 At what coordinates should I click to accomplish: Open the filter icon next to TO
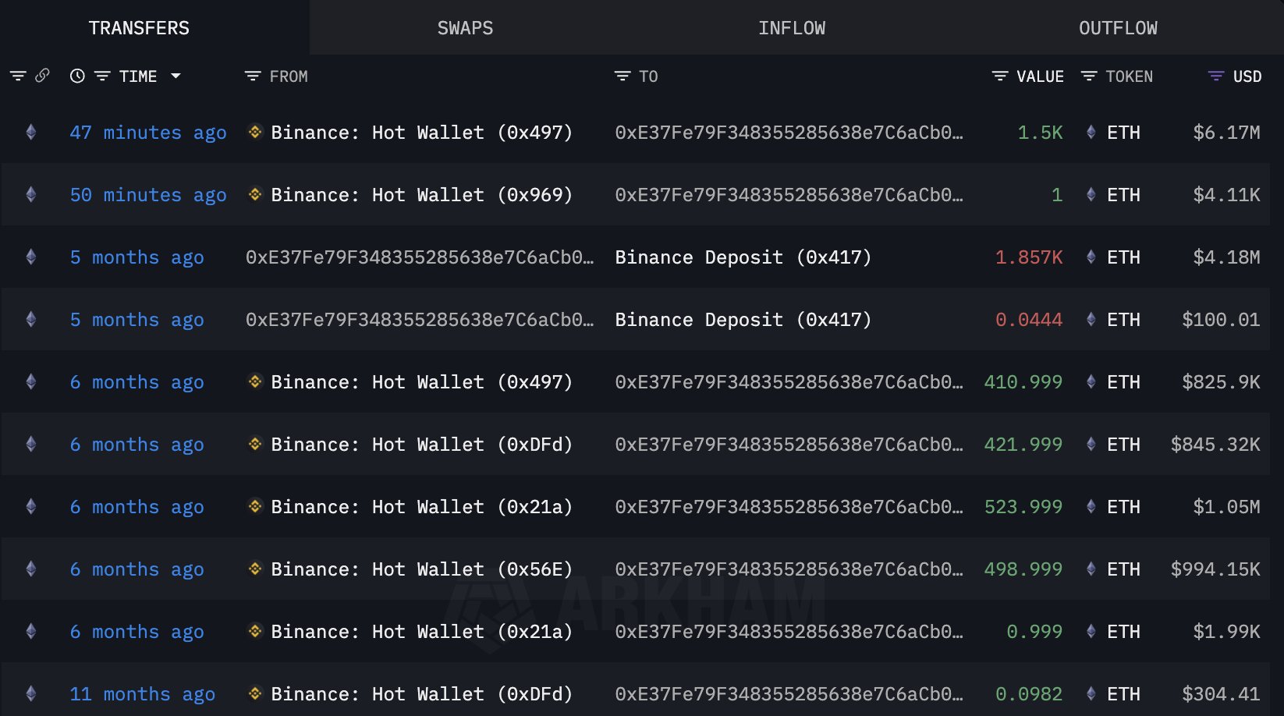pyautogui.click(x=622, y=76)
